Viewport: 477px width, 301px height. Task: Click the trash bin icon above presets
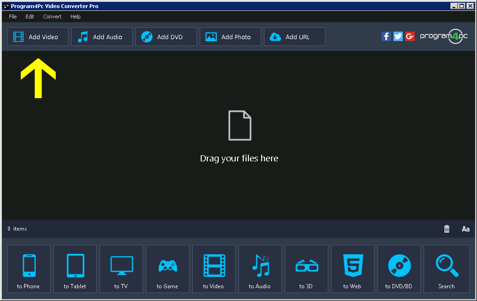446,229
